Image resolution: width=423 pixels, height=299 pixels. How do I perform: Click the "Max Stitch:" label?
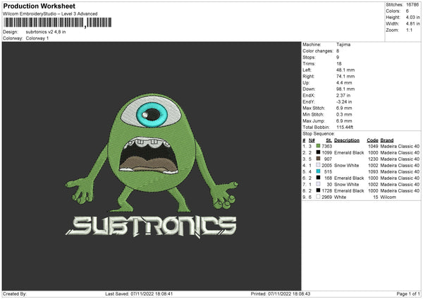coord(314,108)
